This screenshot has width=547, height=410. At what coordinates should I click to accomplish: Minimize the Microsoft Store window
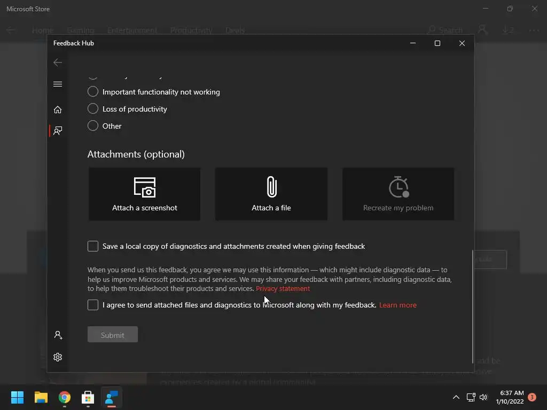tap(485, 9)
